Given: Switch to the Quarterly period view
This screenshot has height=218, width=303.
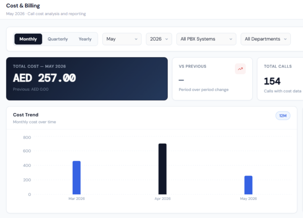Looking at the screenshot, I should click(x=58, y=39).
